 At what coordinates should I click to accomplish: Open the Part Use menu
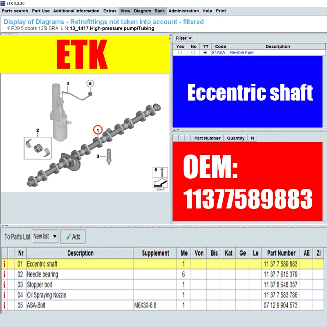click(x=40, y=11)
